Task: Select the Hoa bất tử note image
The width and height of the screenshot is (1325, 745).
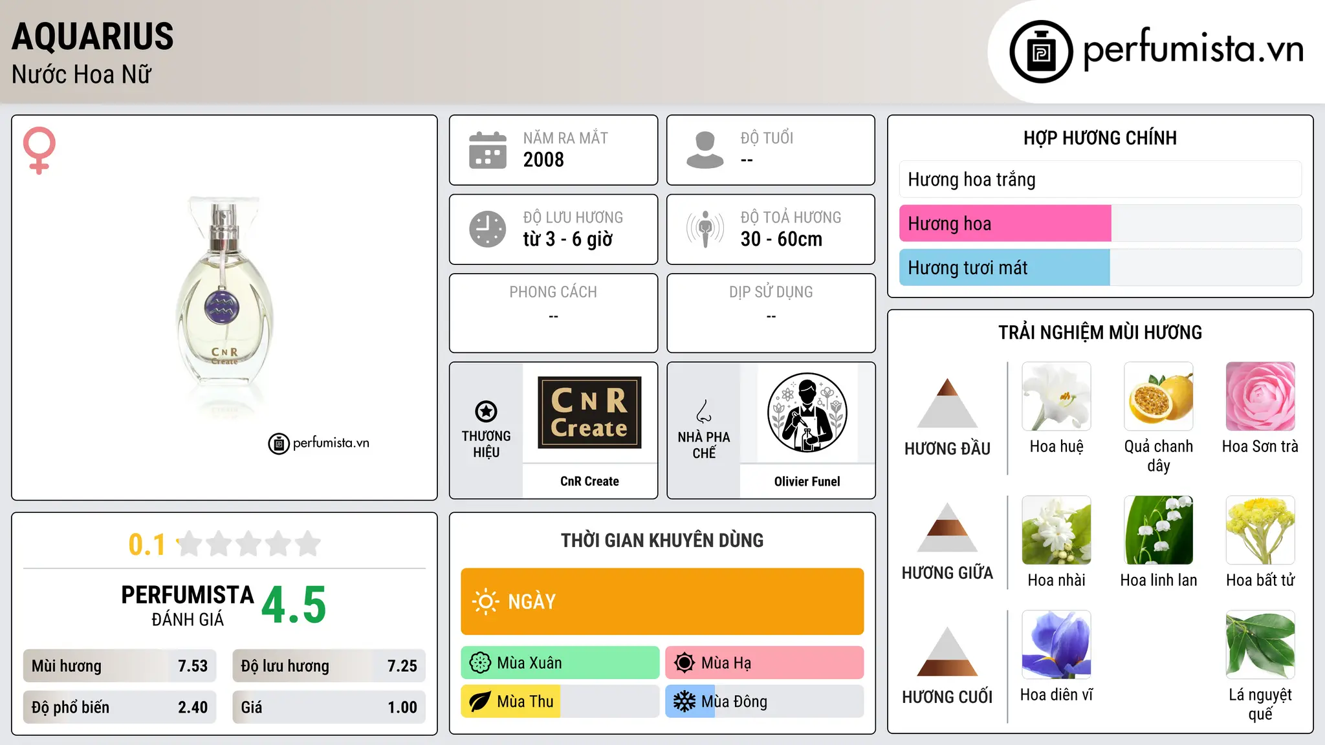Action: pyautogui.click(x=1260, y=530)
